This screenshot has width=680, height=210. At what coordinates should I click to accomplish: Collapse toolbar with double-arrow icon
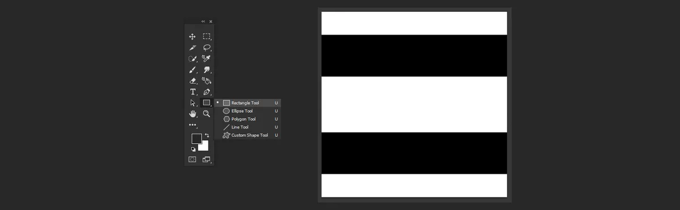point(203,22)
